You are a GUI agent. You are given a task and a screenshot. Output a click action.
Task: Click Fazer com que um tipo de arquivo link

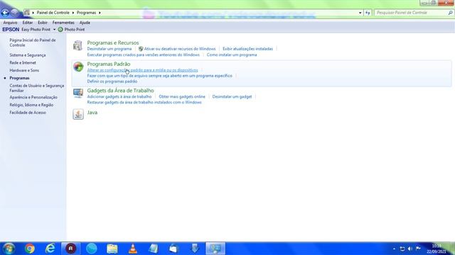pyautogui.click(x=159, y=76)
